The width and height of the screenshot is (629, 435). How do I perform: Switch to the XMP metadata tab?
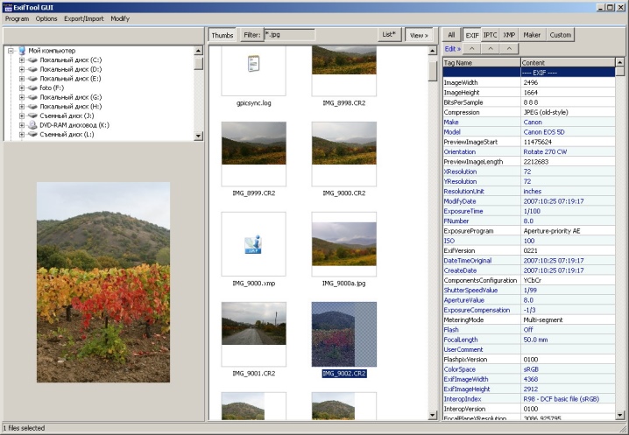click(x=509, y=35)
